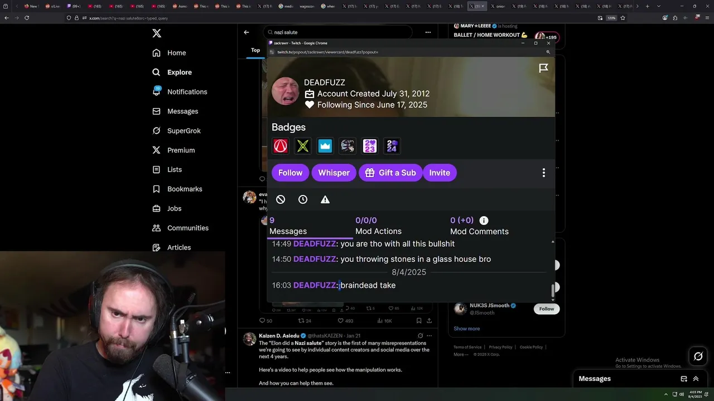Expand the Messages drawer chevrons
Screen dimensions: 714x401
click(696, 379)
